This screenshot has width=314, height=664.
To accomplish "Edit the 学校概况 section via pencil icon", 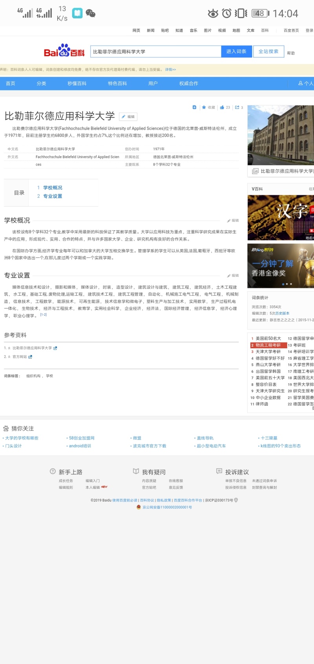I will (233, 221).
